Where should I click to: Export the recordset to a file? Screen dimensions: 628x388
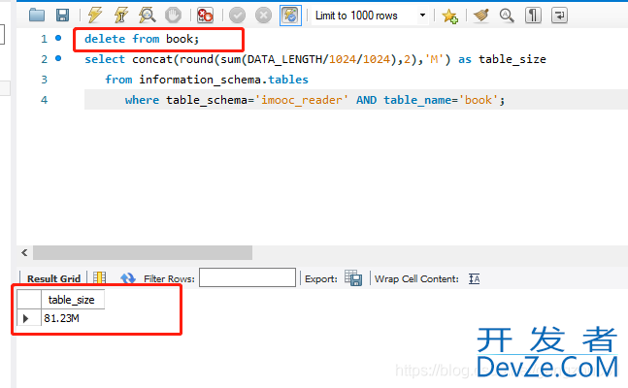pos(352,278)
